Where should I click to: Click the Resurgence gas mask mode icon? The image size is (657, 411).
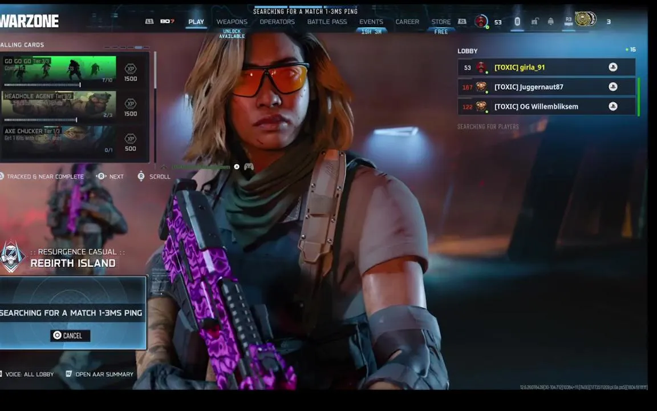coord(11,257)
